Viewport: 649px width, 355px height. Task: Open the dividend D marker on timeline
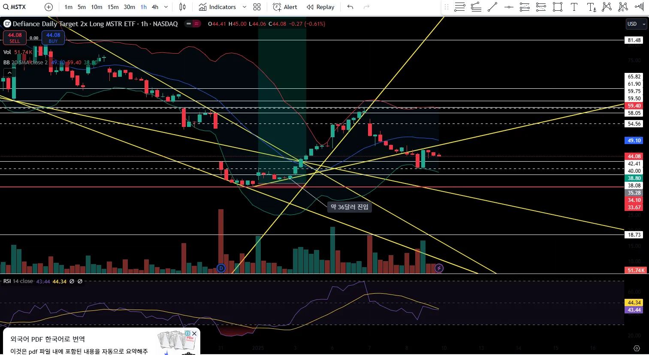(x=221, y=268)
